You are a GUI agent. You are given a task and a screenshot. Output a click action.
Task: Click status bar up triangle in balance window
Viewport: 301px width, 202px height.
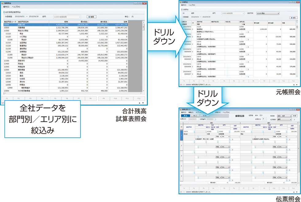[x=139, y=103]
